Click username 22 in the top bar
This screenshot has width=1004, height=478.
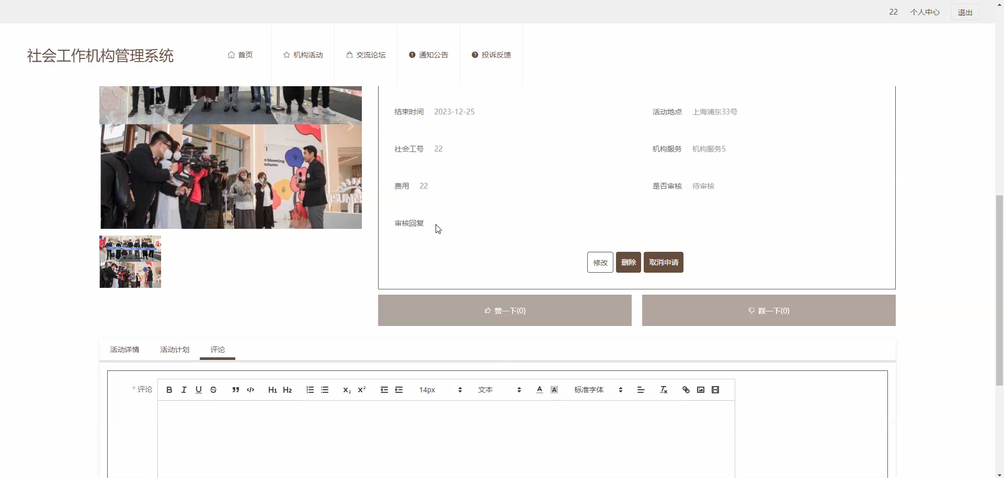tap(894, 12)
